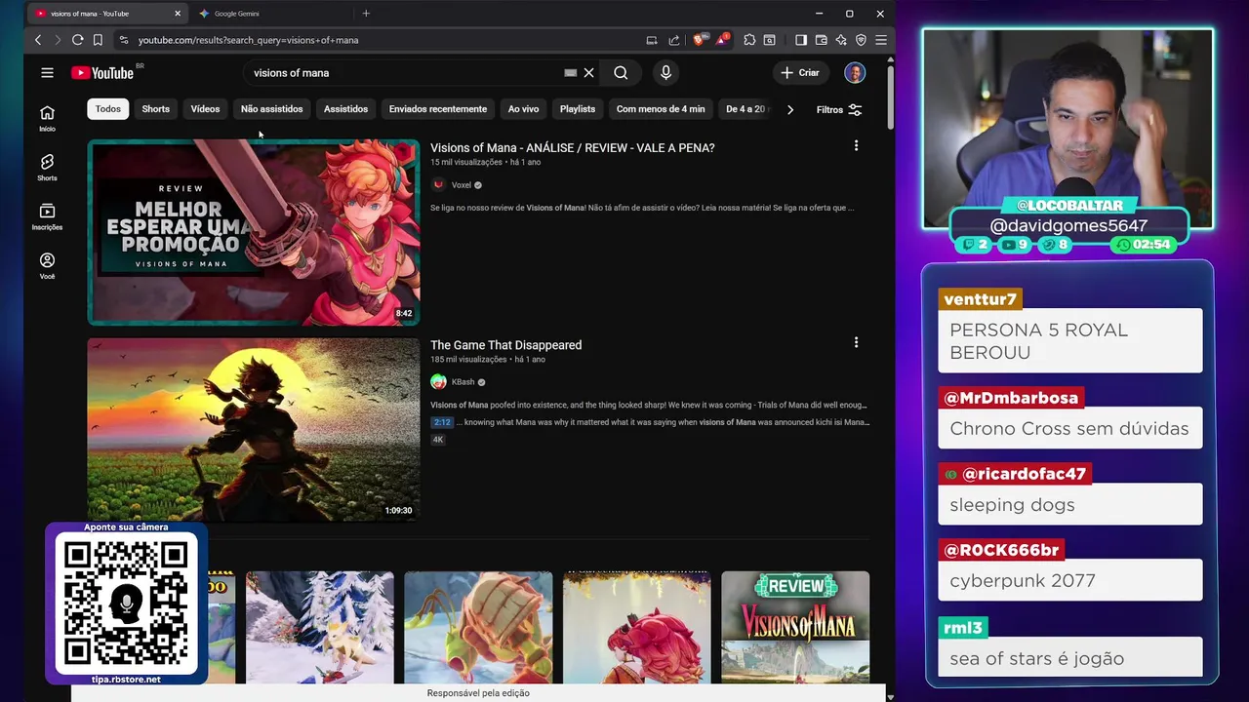The width and height of the screenshot is (1249, 702).
Task: Open the Extensions puzzle icon
Action: tap(749, 40)
